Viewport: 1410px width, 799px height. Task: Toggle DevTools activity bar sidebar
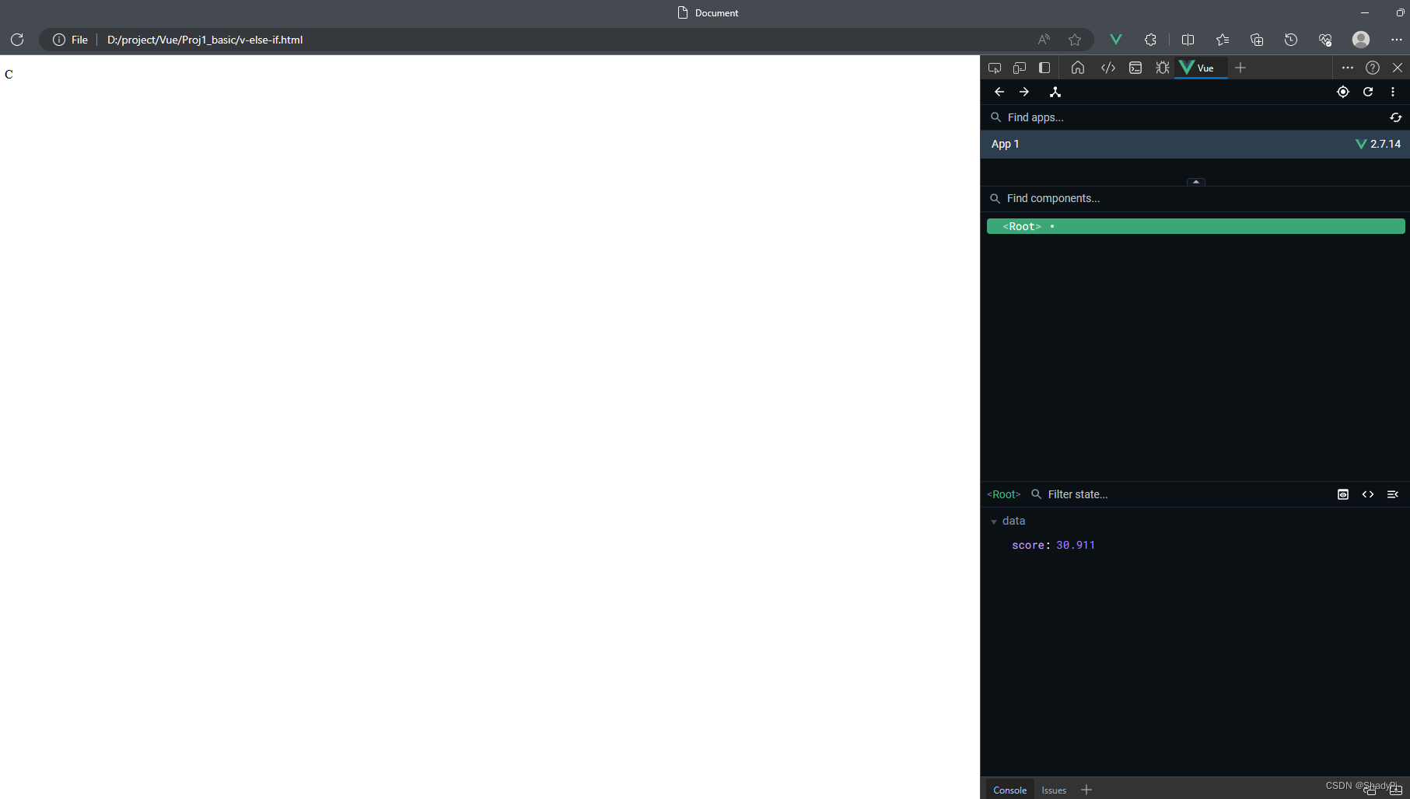click(1044, 68)
